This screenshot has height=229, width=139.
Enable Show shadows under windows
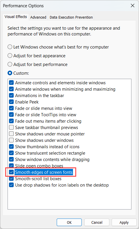[11, 140]
